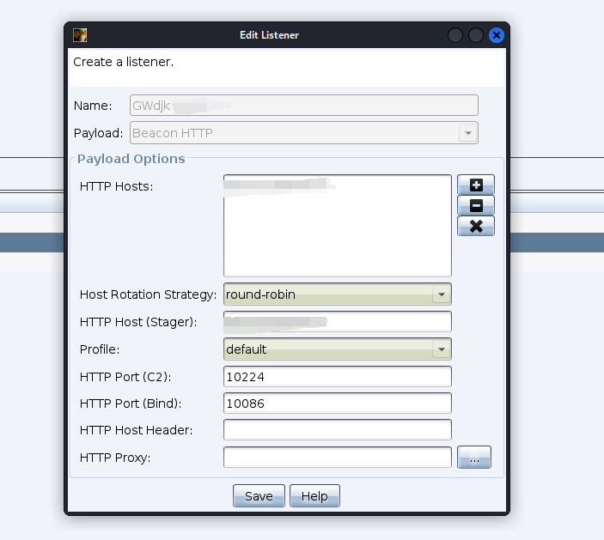
Task: Focus the HTTP Host (Stager) field
Action: (337, 322)
